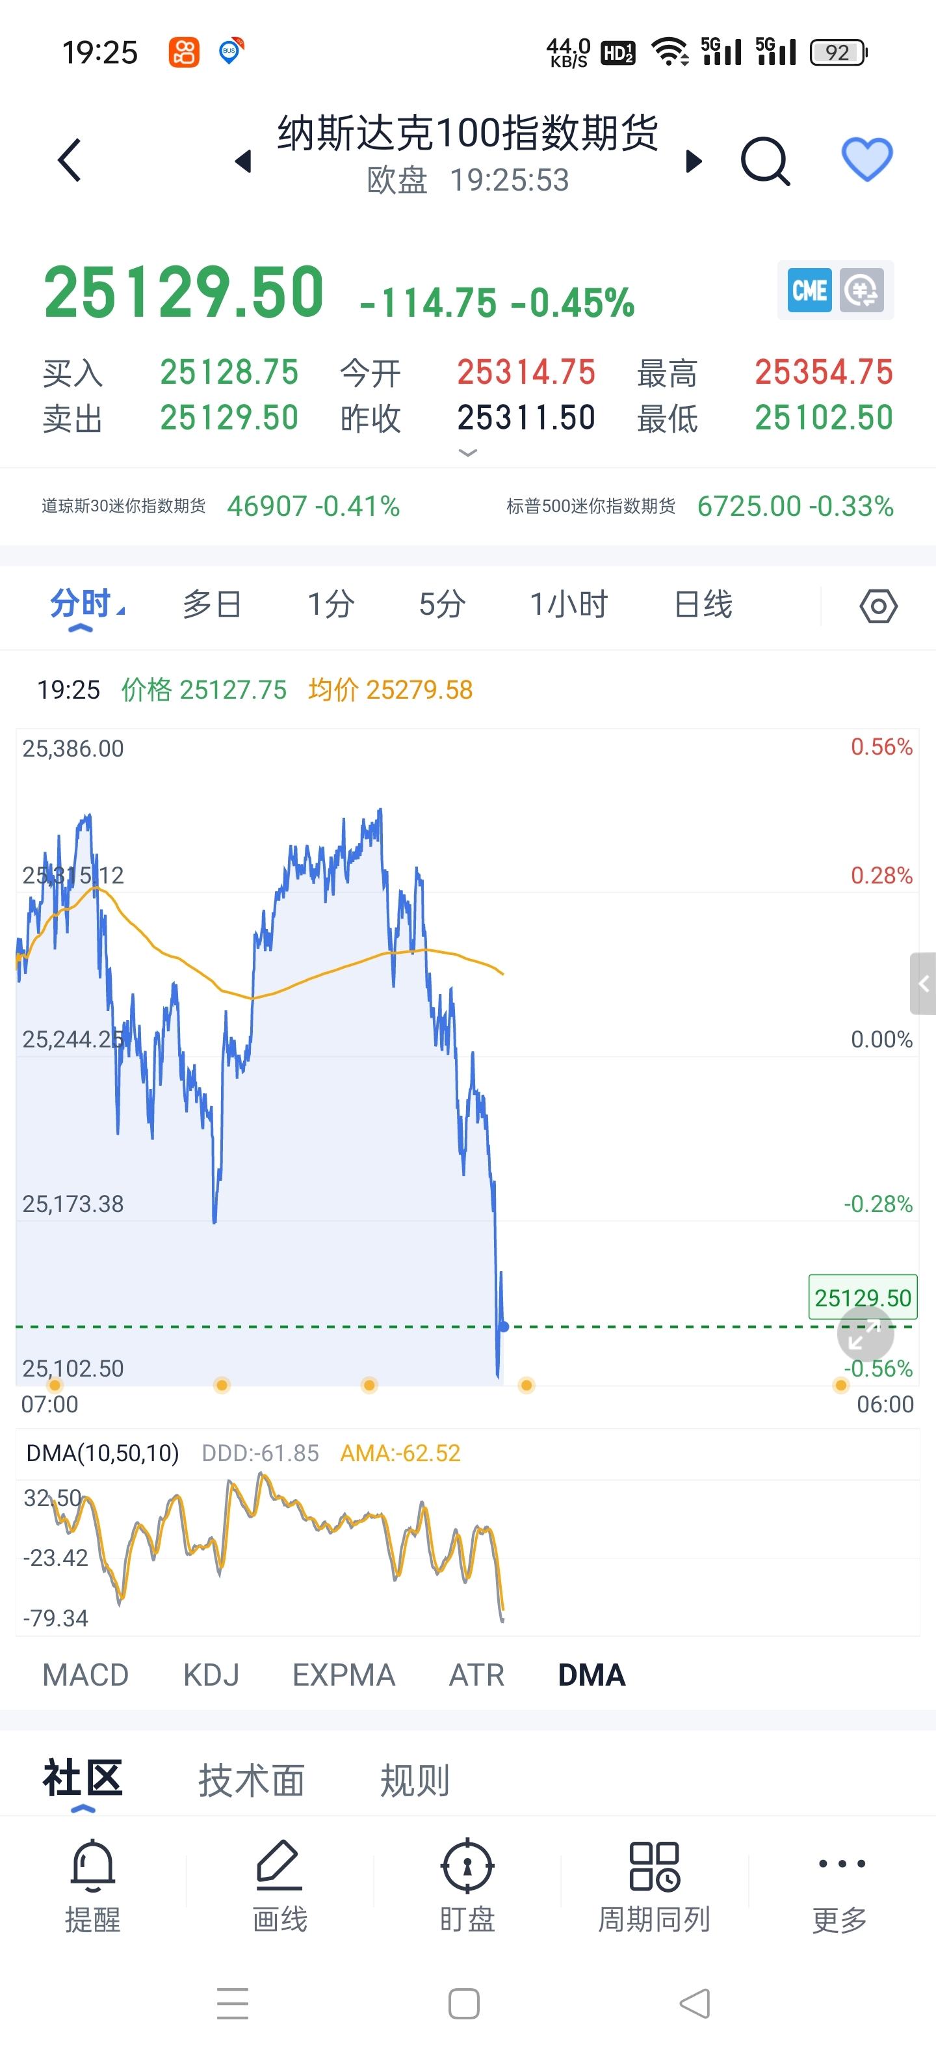Image resolution: width=936 pixels, height=2061 pixels.
Task: Tap the CME exchange badge
Action: [x=810, y=290]
